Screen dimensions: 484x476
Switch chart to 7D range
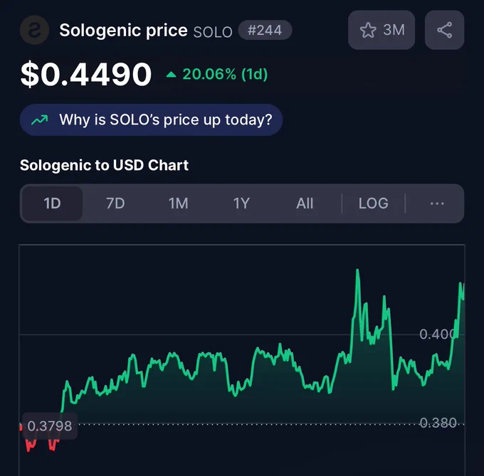pos(115,203)
